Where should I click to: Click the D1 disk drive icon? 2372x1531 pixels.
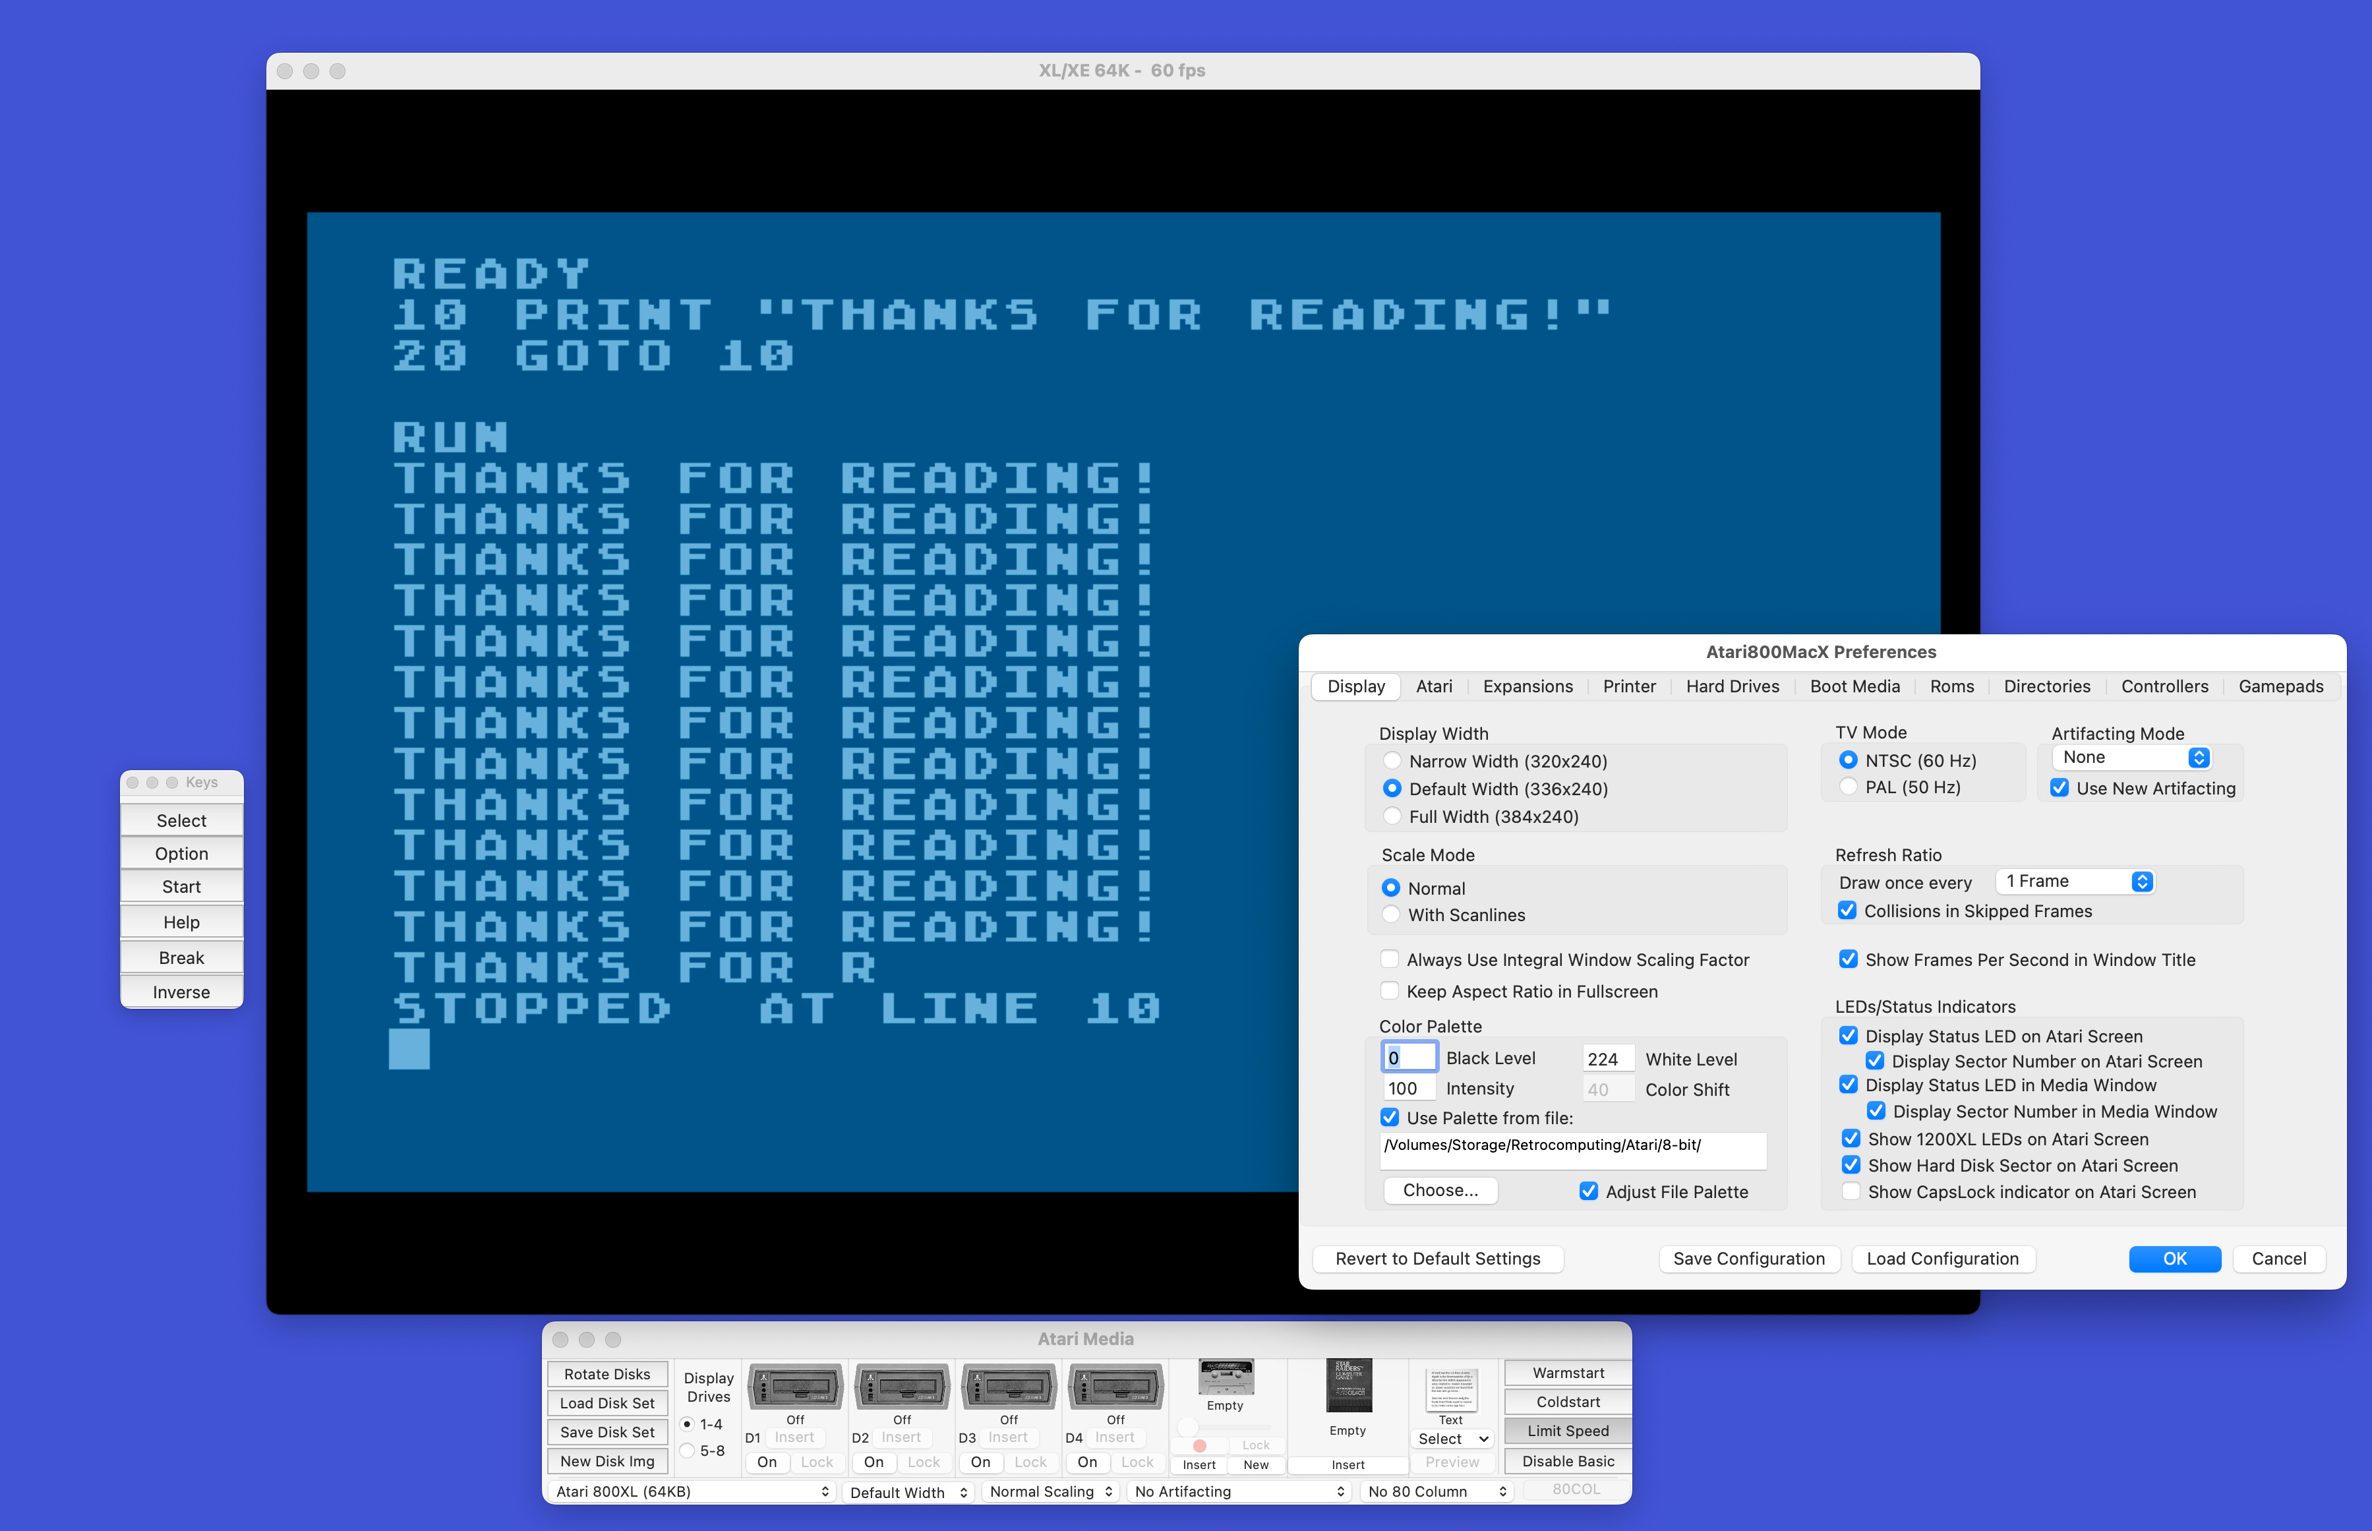[x=794, y=1387]
